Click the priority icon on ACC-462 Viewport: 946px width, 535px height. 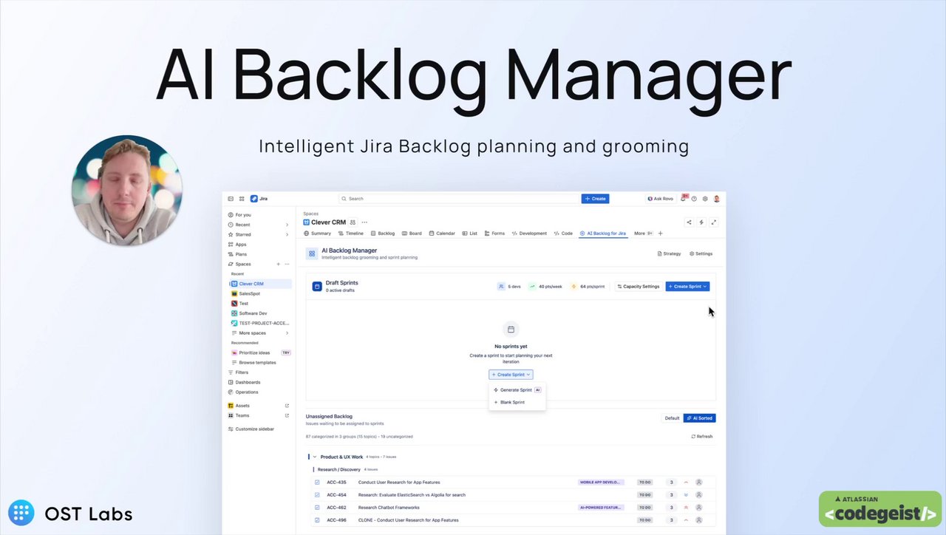pos(686,508)
